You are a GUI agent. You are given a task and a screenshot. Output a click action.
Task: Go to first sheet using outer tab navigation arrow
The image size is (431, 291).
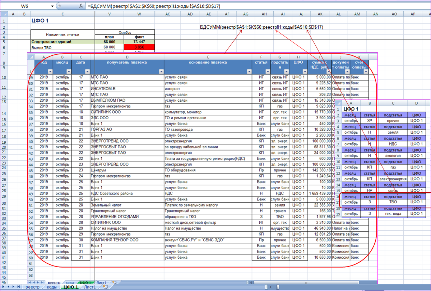(x=3, y=287)
